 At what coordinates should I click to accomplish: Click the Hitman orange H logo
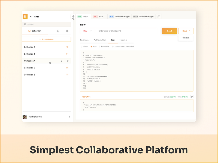click(x=25, y=17)
